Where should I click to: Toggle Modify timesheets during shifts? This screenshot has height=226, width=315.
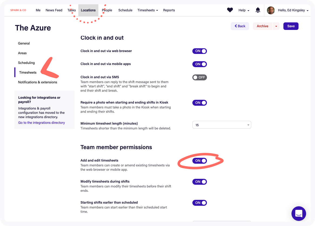pyautogui.click(x=199, y=182)
